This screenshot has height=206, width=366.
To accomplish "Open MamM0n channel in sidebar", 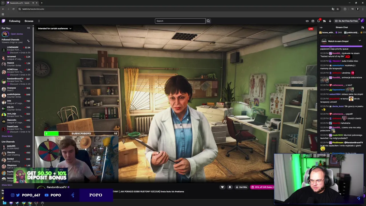I will point(16,121).
